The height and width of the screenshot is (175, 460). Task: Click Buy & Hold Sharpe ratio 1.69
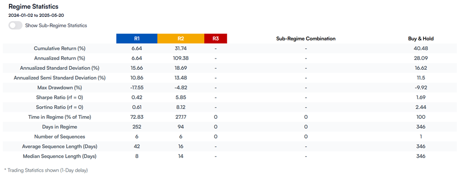421,97
